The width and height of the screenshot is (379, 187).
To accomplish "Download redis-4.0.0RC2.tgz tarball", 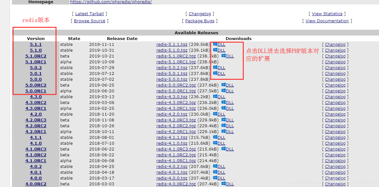I will 176,184.
